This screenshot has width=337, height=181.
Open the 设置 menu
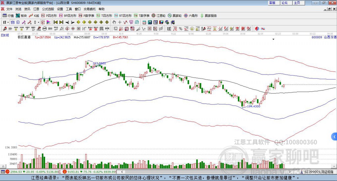click(60, 9)
